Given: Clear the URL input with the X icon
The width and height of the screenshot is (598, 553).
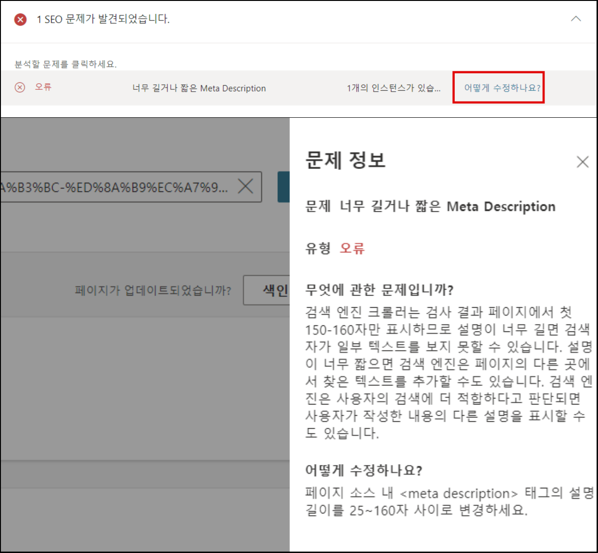Looking at the screenshot, I should 245,187.
